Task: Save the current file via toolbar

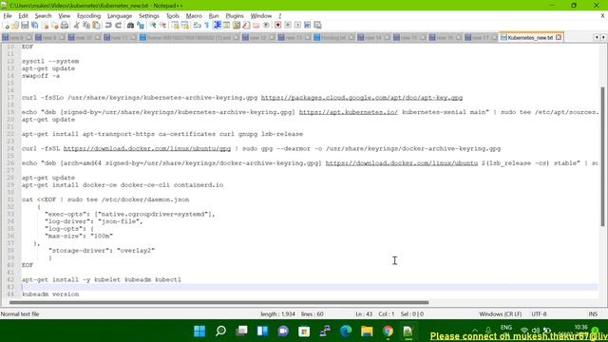Action: click(x=25, y=26)
